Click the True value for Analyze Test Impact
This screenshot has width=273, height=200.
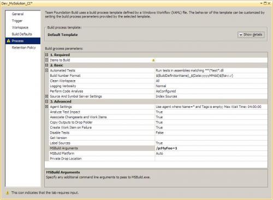point(159,112)
